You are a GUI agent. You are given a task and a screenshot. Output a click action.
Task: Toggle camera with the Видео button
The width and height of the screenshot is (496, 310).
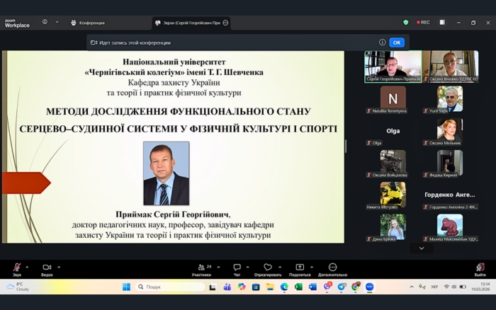[x=47, y=268]
